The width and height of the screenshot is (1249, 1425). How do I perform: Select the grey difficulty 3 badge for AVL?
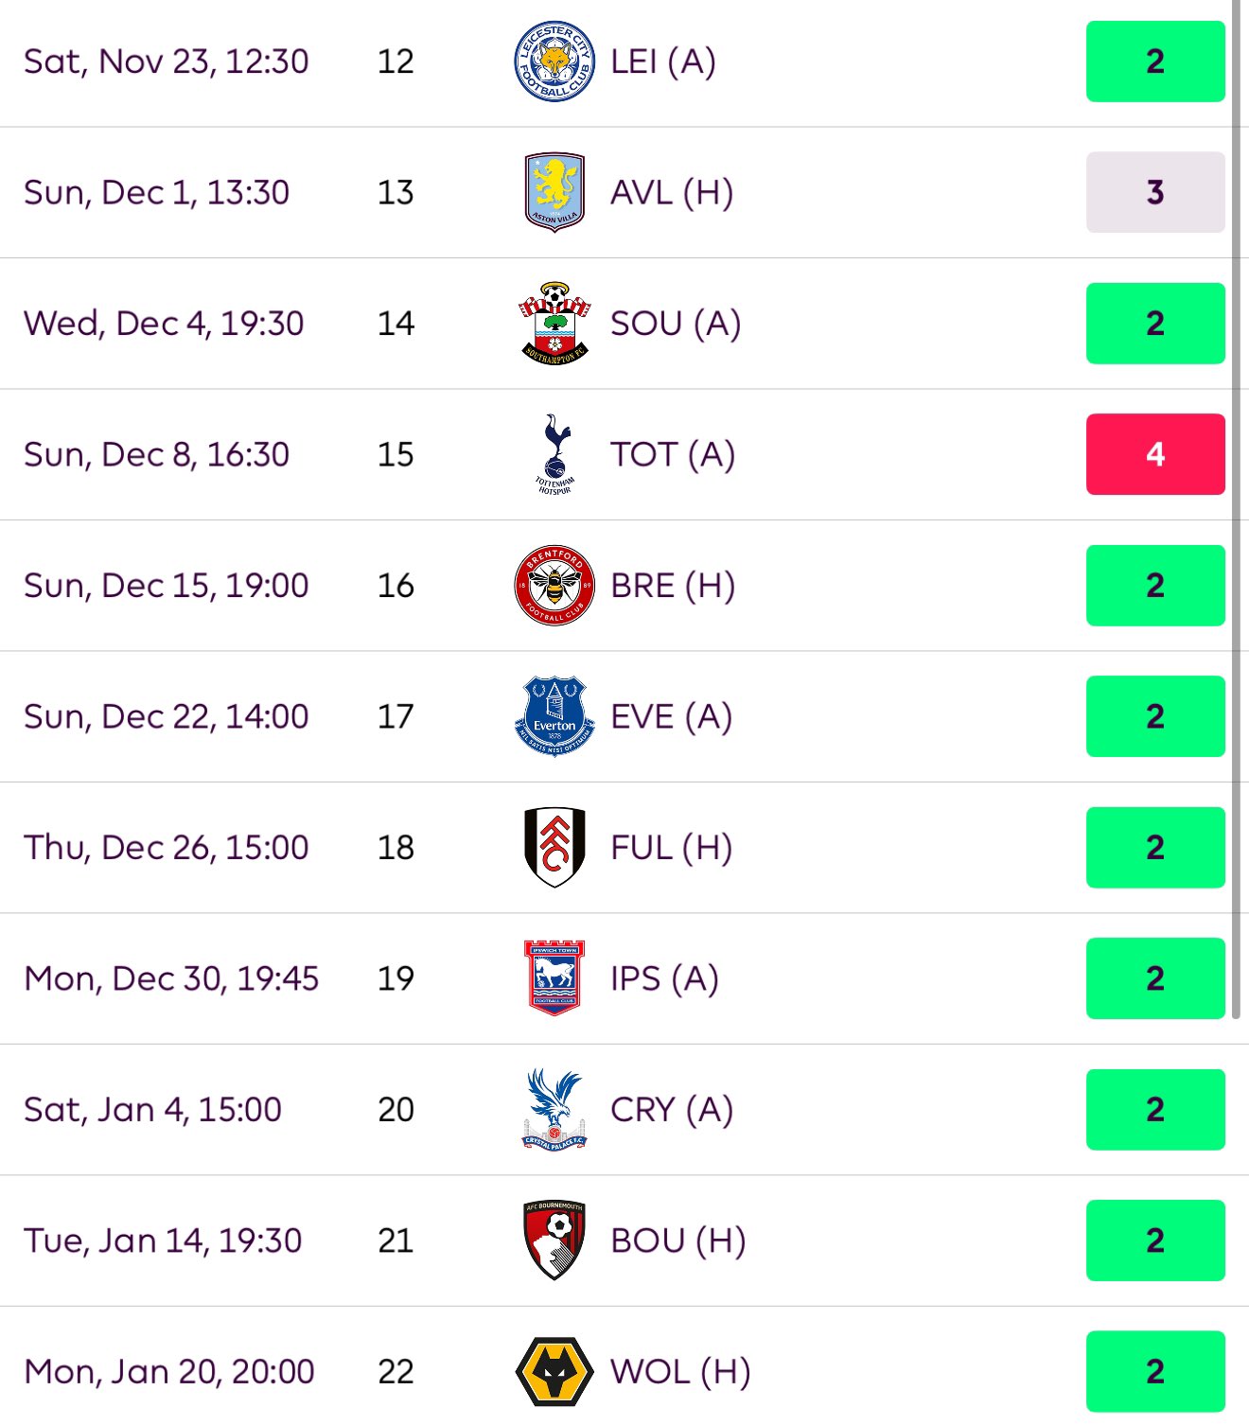(1155, 192)
